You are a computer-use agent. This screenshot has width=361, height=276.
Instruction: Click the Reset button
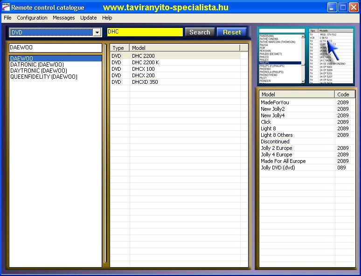coord(232,32)
